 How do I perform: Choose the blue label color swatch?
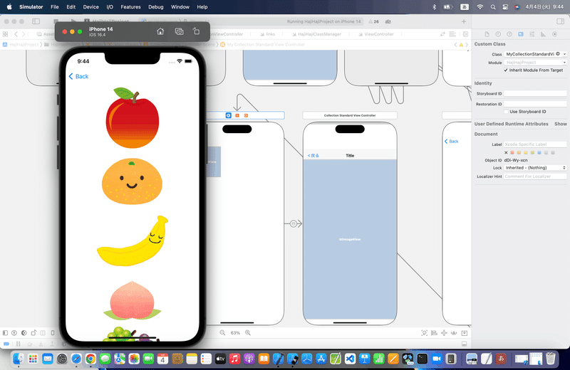539,153
